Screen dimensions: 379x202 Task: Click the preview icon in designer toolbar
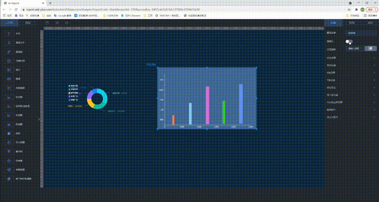[x=57, y=23]
